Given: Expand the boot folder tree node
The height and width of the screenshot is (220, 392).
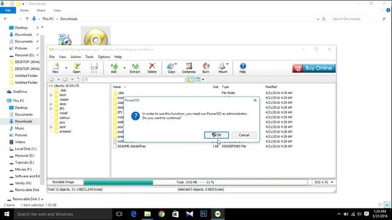Looking at the screenshot, I should click(x=51, y=95).
